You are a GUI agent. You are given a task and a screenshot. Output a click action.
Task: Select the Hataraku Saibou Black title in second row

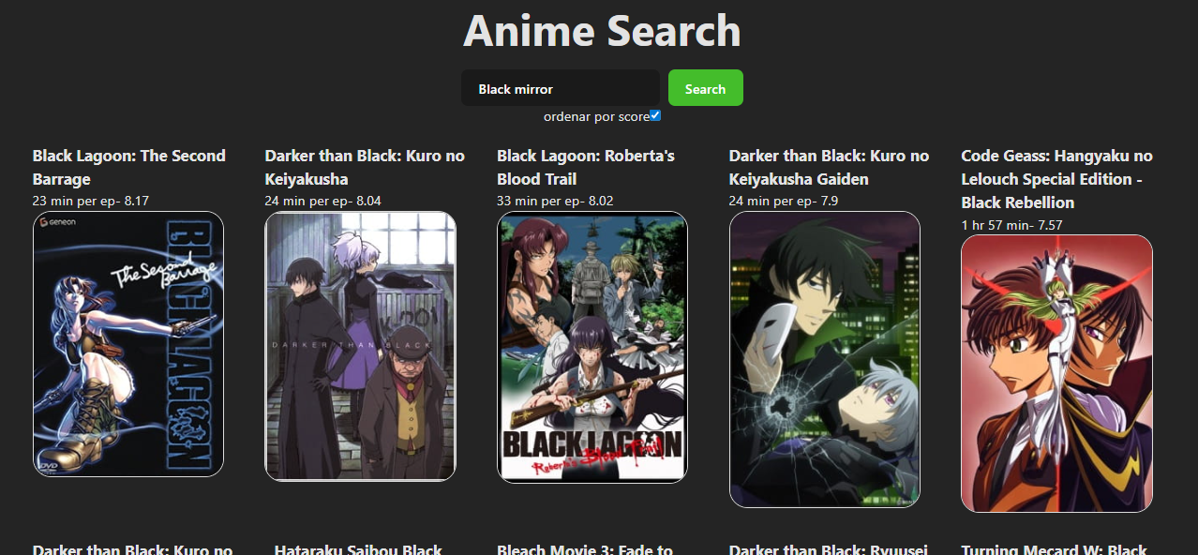(x=358, y=547)
